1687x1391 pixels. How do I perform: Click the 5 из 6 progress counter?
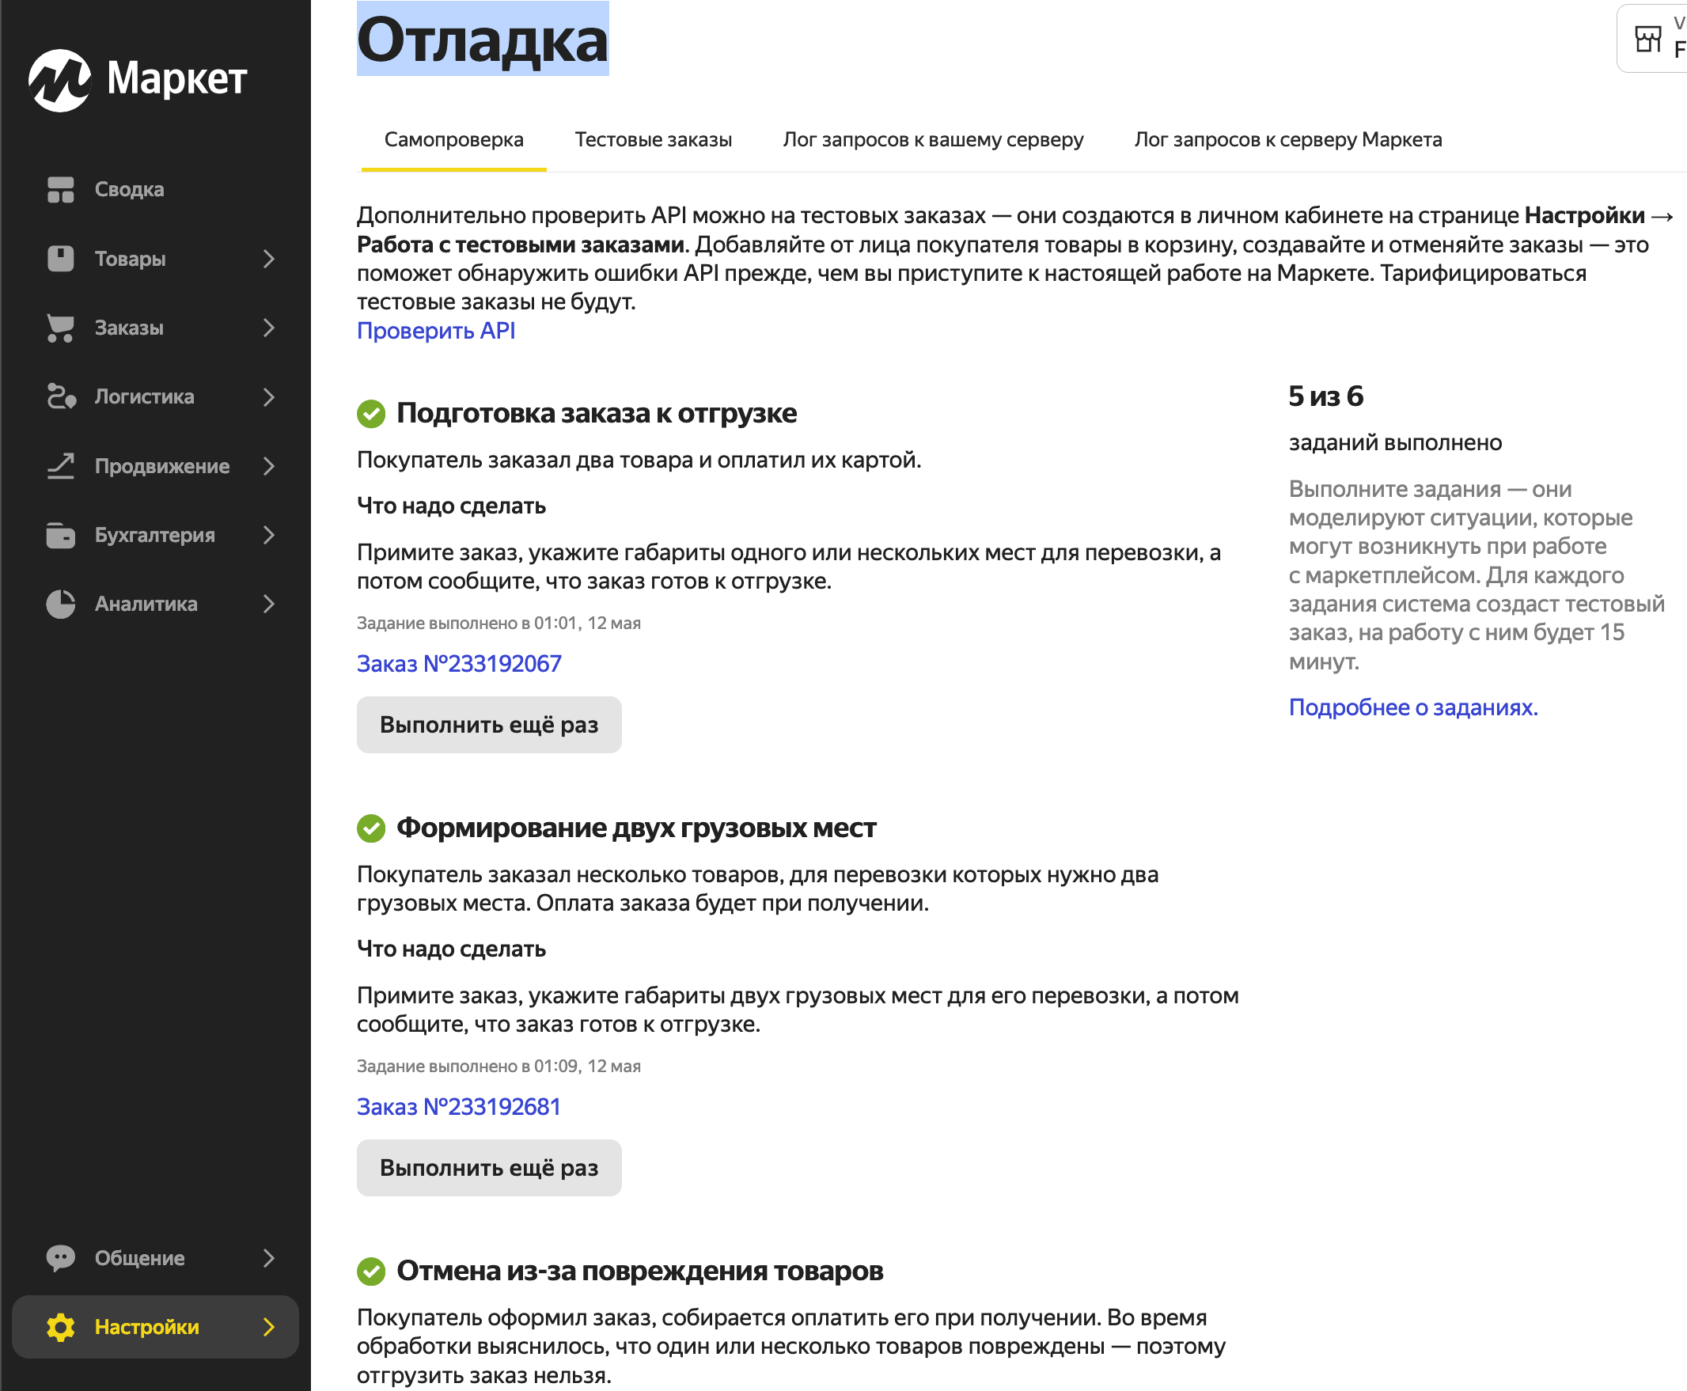coord(1326,396)
